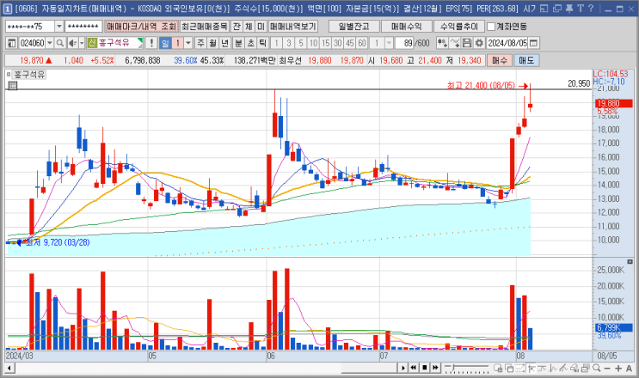
Task: Click the account password field
Action: point(83,27)
